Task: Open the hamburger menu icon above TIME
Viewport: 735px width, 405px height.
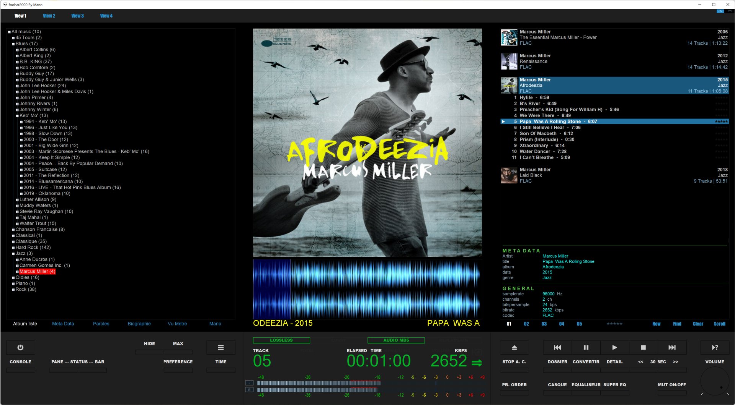Action: pyautogui.click(x=221, y=347)
